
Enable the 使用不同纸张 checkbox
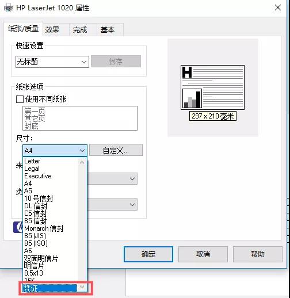tap(20, 100)
